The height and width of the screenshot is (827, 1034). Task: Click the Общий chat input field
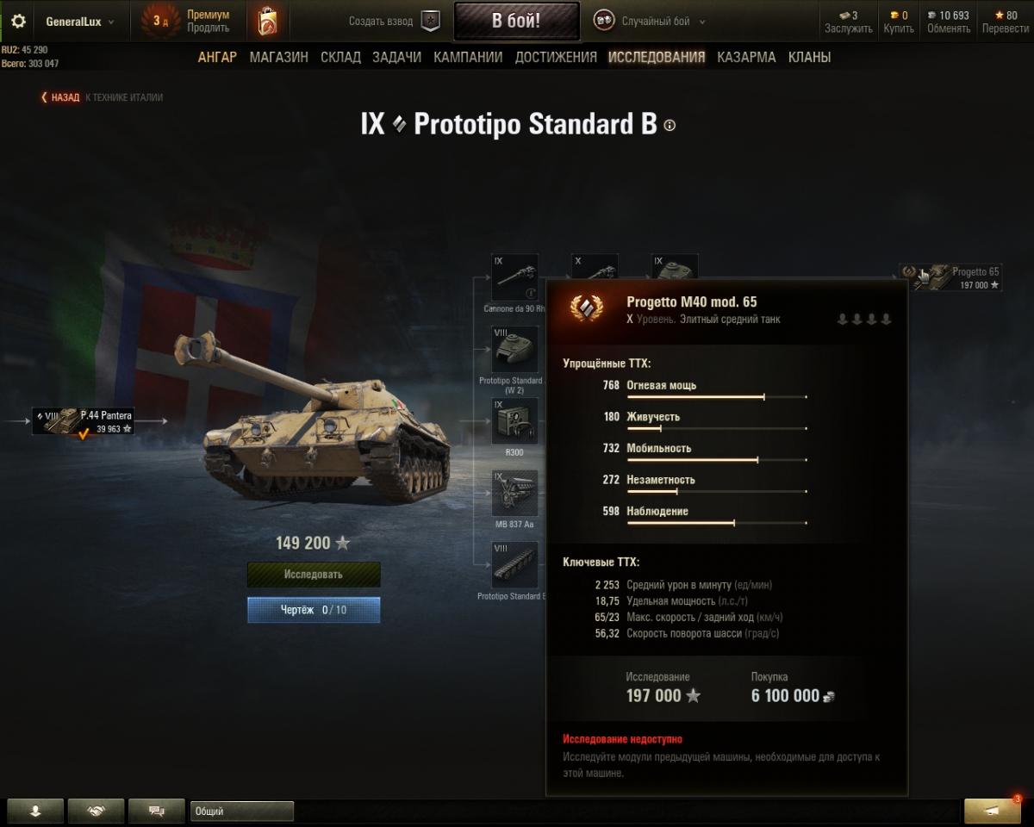(242, 811)
